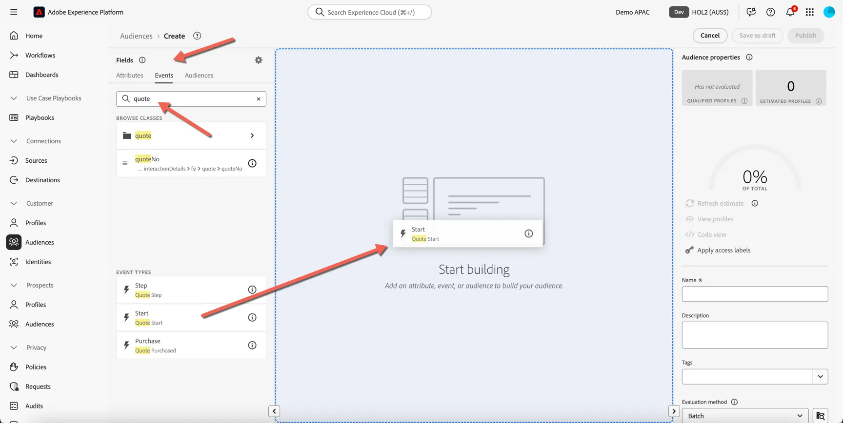Select the Dev HOL2 (AUSS) sandbox
Viewport: 843px width, 423px height.
click(699, 12)
